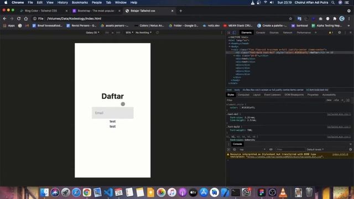The height and width of the screenshot is (199, 354).
Task: Click the Spotlight search icon in menu bar
Action: click(x=333, y=2)
